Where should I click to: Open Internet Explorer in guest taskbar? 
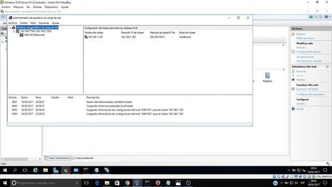(35, 170)
